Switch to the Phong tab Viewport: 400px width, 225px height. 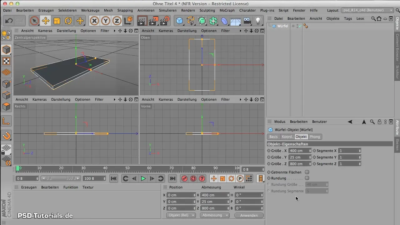pyautogui.click(x=315, y=137)
